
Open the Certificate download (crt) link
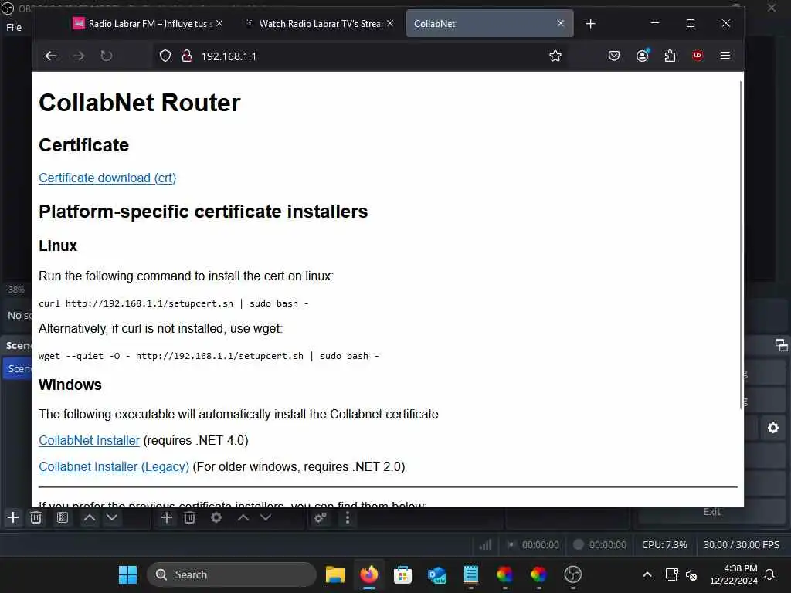[107, 178]
